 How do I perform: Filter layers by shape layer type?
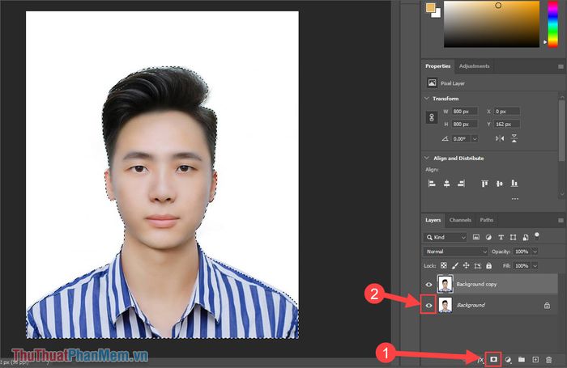(513, 237)
